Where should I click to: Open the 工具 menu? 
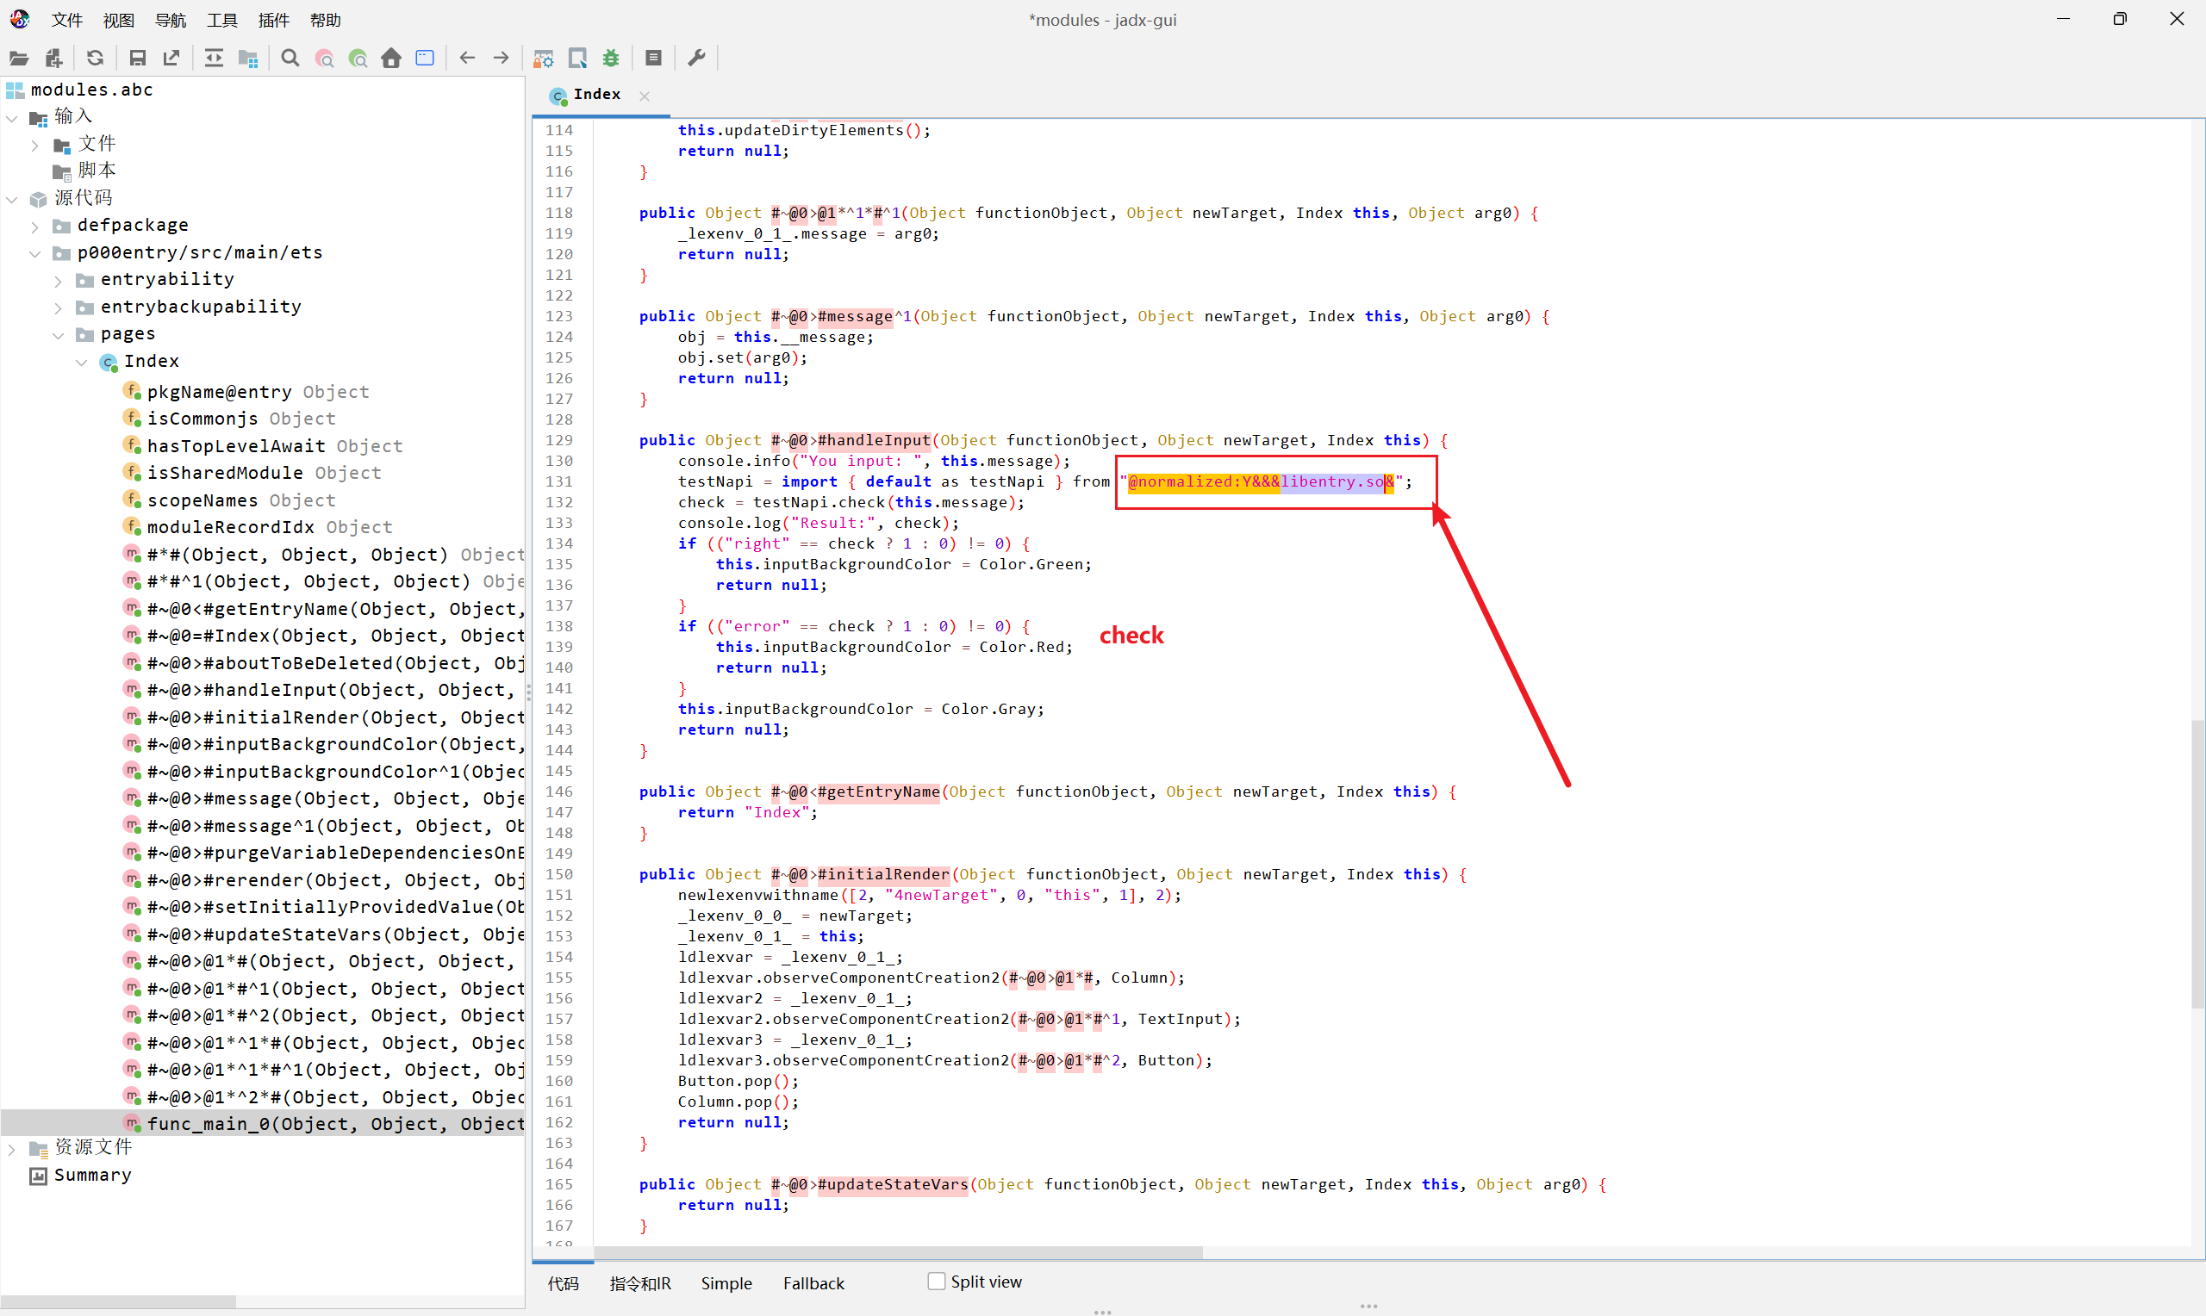(221, 20)
